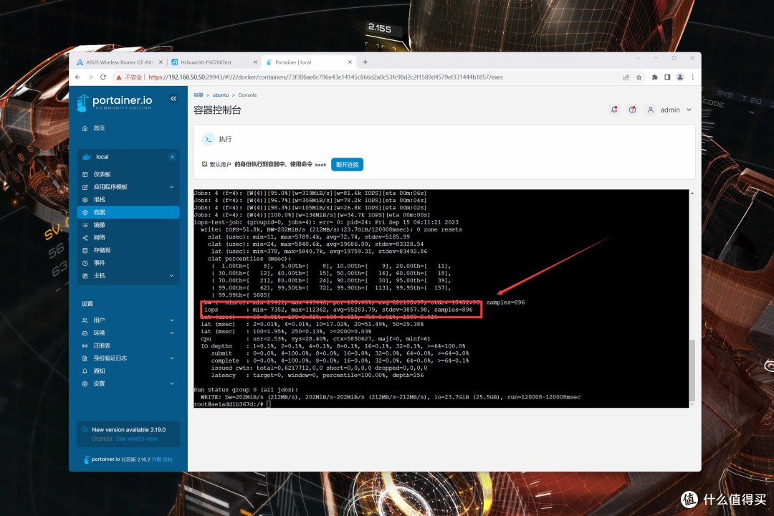The image size is (774, 516).
Task: Open the 事件 events icon
Action: pos(85,263)
